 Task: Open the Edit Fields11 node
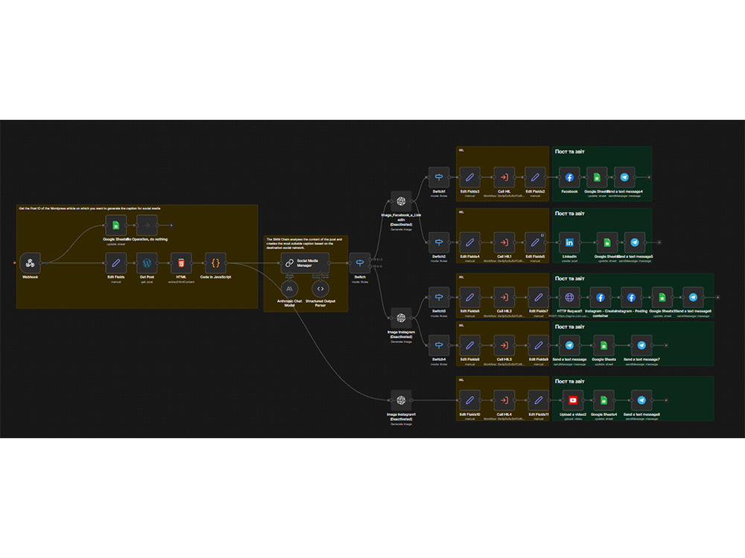[539, 400]
